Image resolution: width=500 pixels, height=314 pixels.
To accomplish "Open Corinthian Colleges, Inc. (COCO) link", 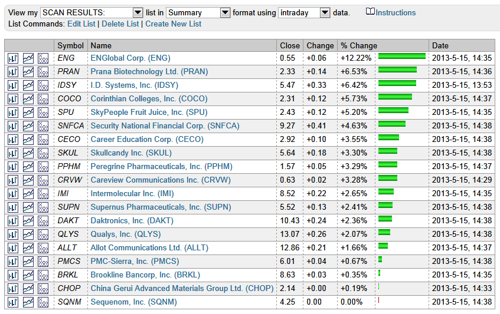I will coord(149,98).
